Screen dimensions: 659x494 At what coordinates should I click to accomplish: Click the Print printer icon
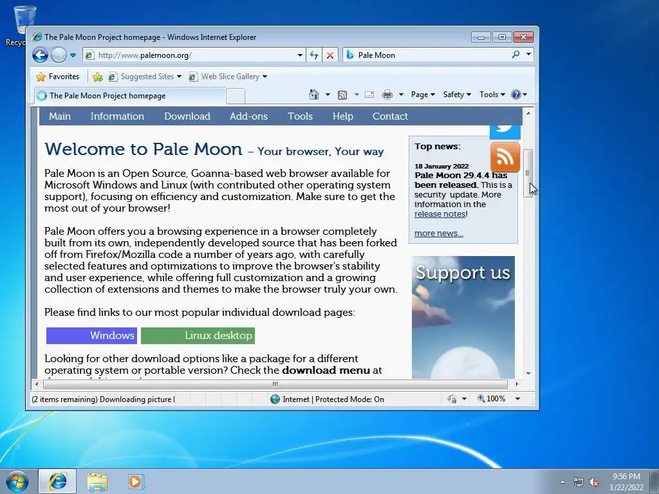[387, 95]
